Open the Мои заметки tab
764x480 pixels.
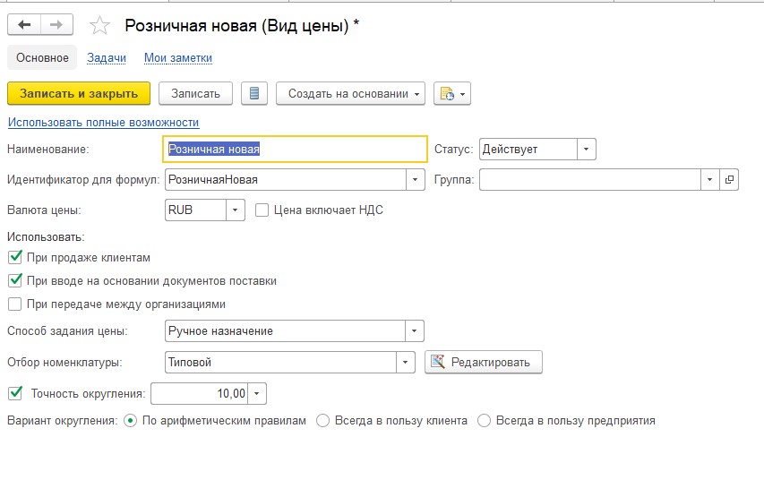coord(178,57)
